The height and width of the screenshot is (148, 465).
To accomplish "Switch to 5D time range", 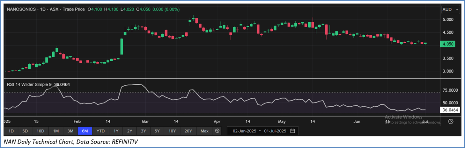I will click(25, 131).
